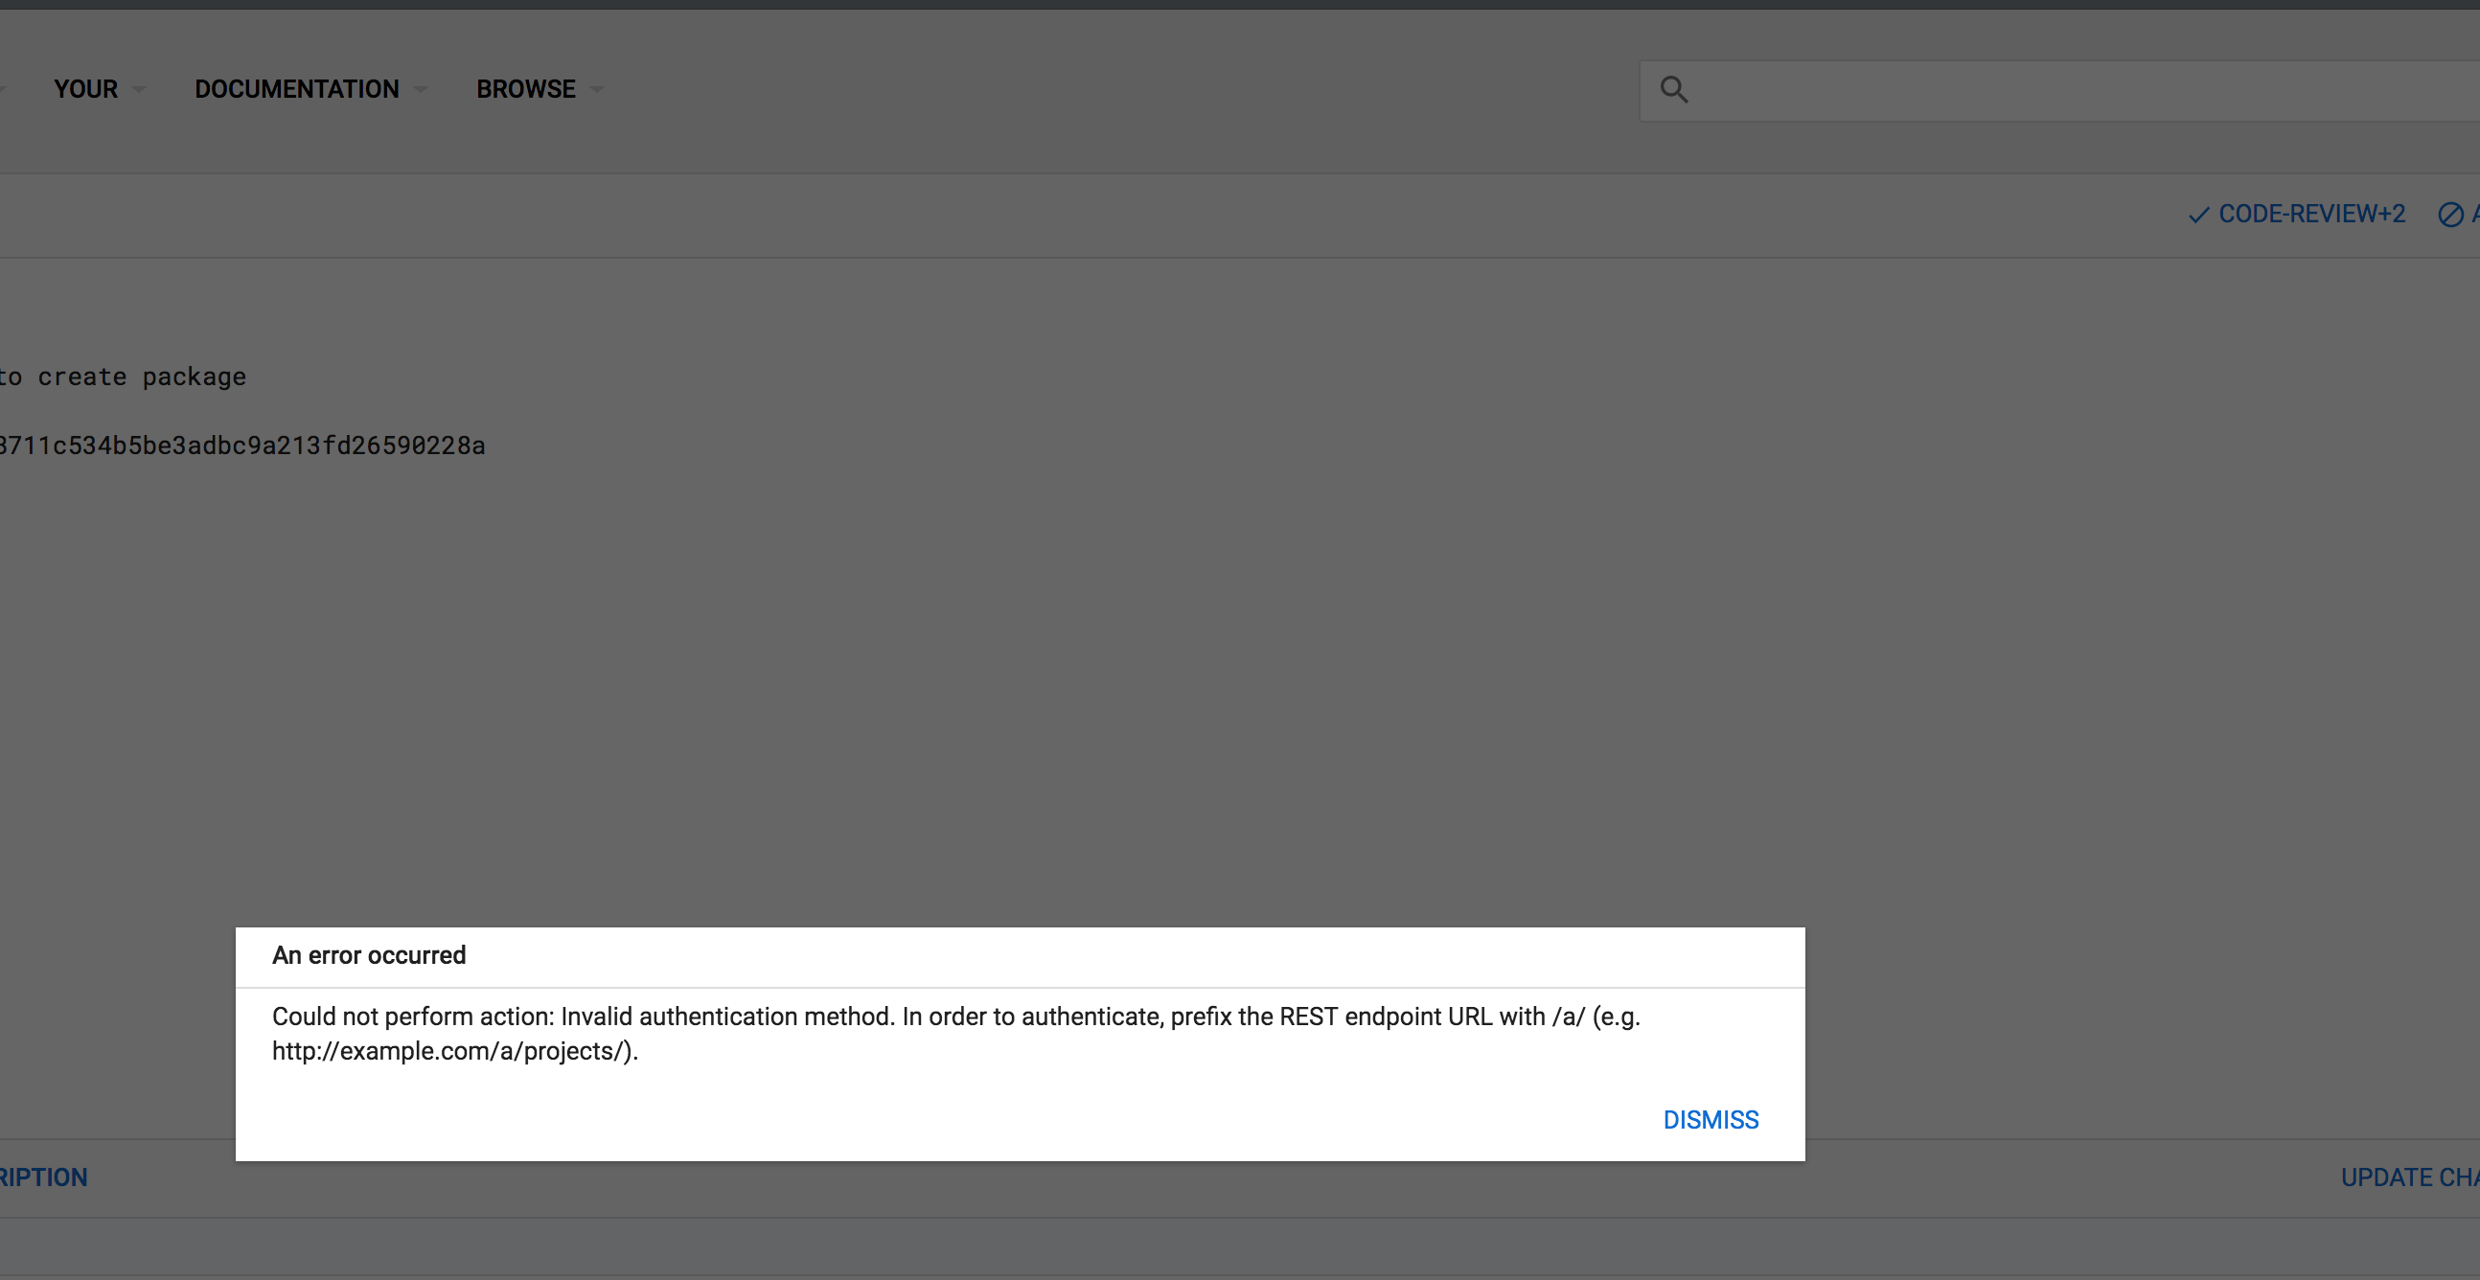Screen dimensions: 2480x1280
Task: Click the cut-off label right of abandon icon
Action: (2474, 214)
